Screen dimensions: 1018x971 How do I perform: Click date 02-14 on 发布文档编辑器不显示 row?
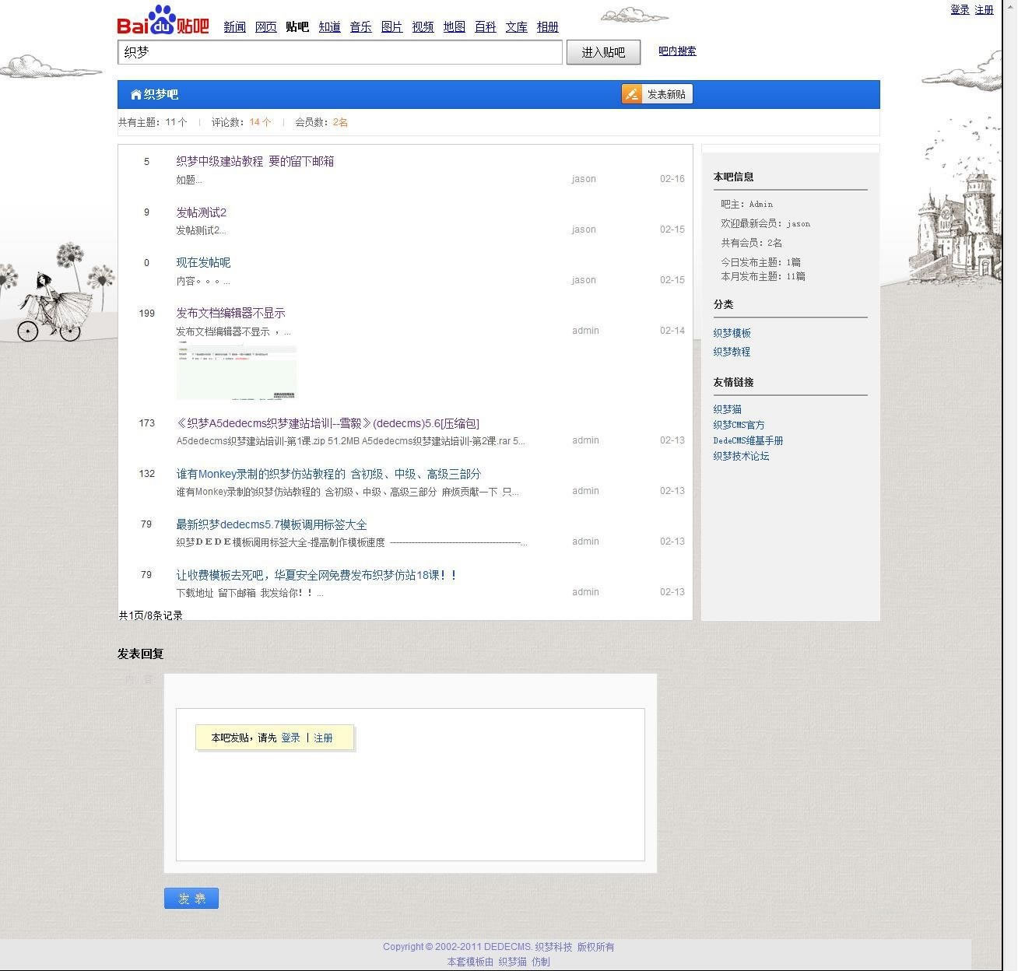tap(672, 331)
